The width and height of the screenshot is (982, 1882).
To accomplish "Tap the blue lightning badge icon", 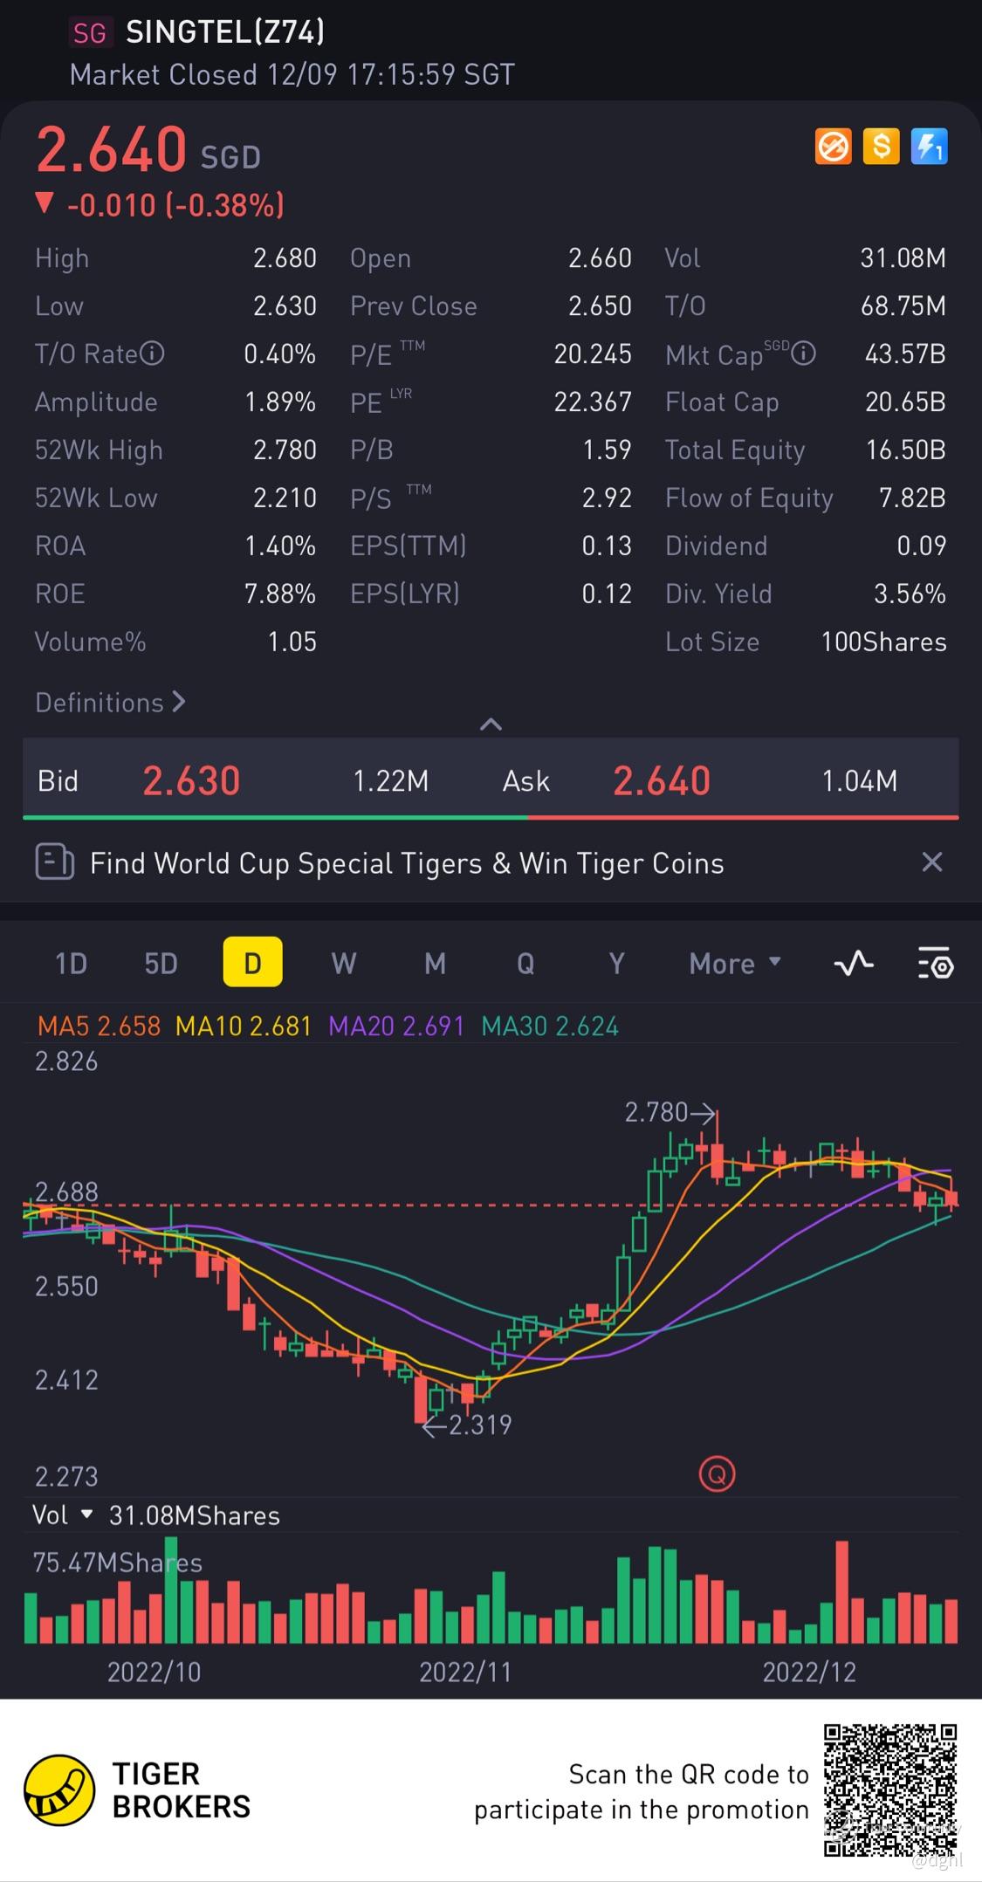I will 929,147.
